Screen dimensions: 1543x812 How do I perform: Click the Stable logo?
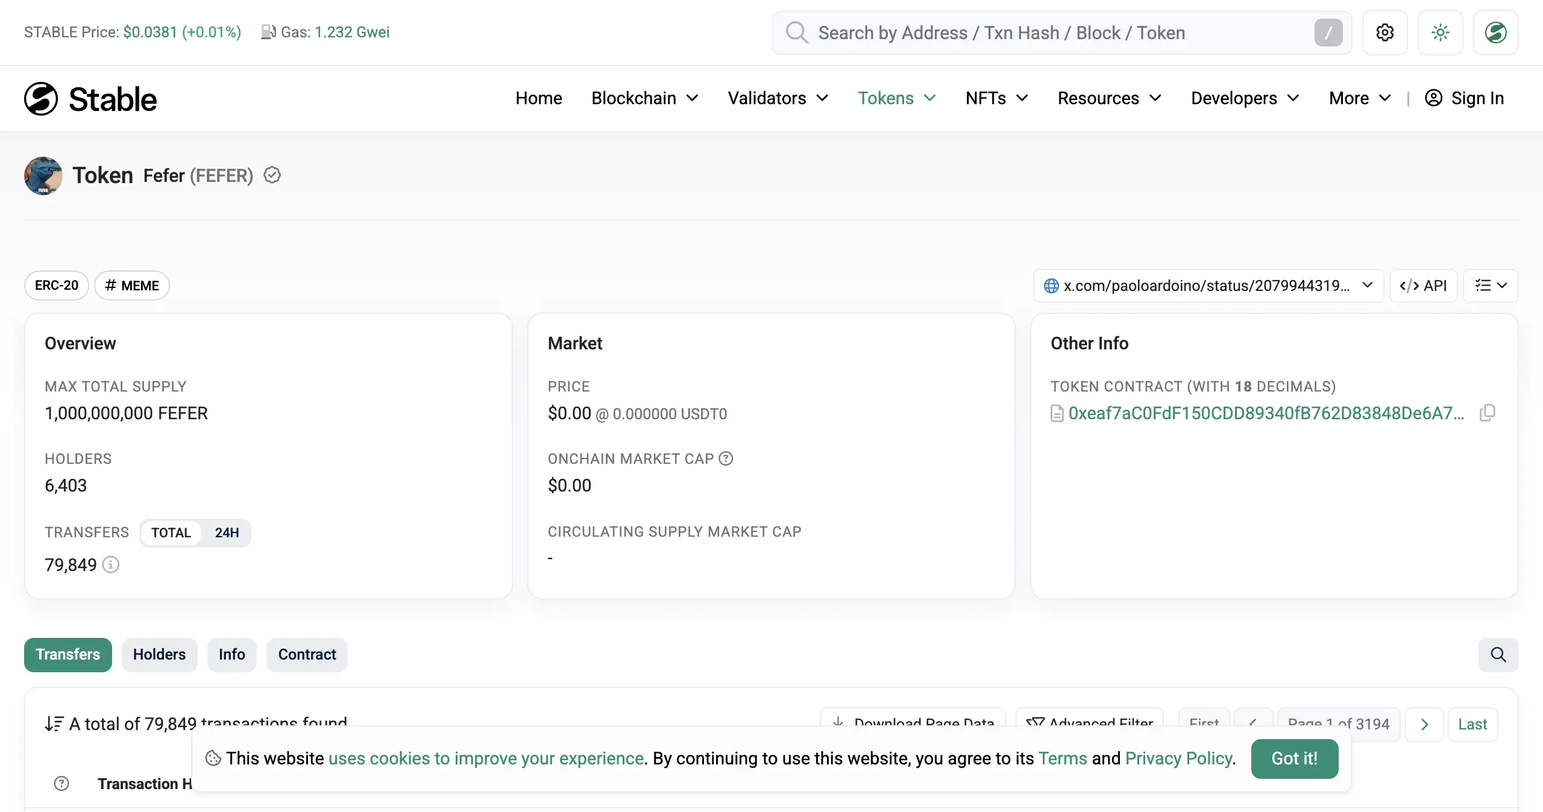(x=90, y=99)
